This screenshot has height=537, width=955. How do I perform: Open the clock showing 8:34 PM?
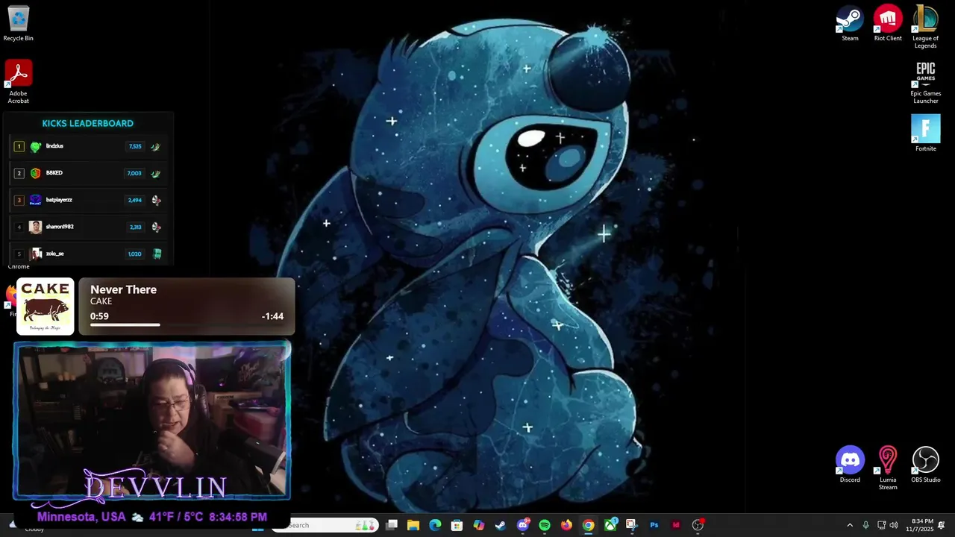(919, 525)
